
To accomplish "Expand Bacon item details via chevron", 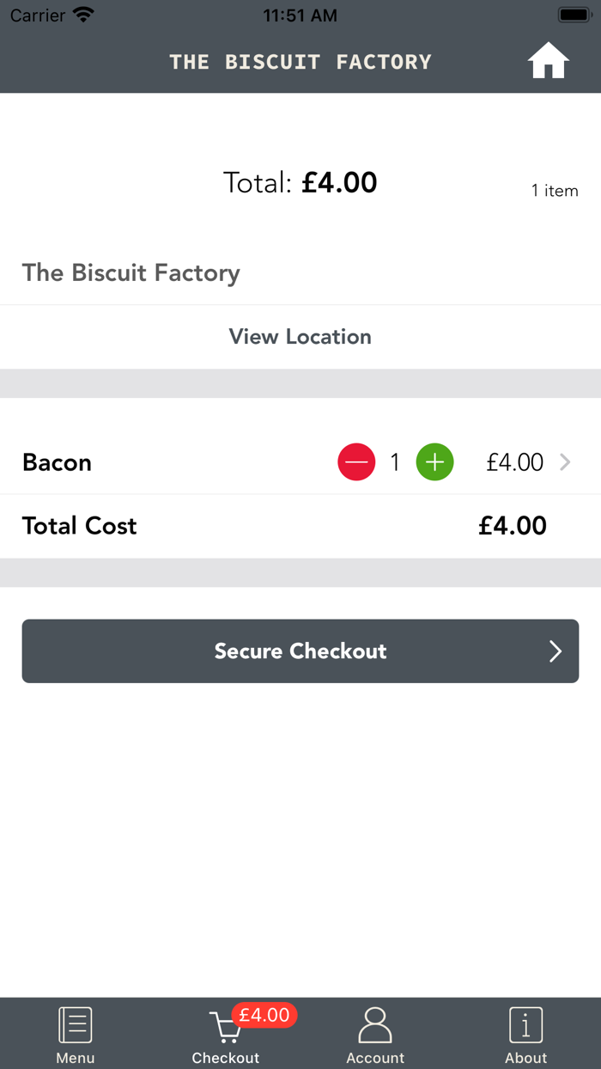I will pyautogui.click(x=565, y=461).
